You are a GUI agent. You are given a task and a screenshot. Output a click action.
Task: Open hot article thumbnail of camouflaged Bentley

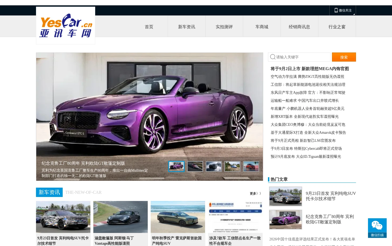[x=286, y=196]
